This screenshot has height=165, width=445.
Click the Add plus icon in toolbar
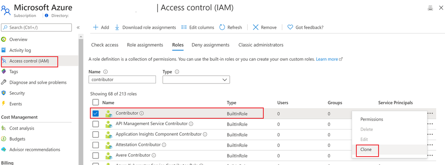tap(96, 27)
